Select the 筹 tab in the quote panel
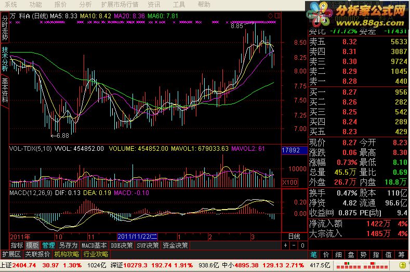This screenshot has height=272, width=410. 401,255
